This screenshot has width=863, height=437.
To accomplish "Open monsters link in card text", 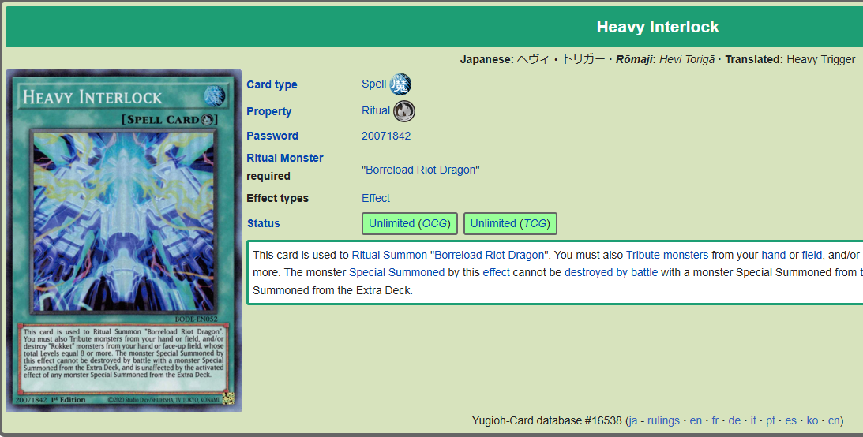I will point(687,255).
